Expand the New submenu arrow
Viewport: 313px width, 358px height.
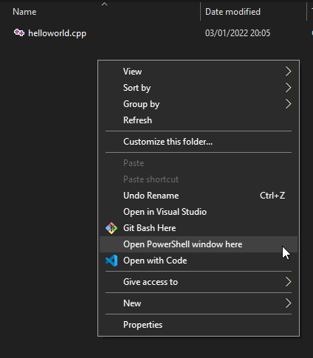[x=288, y=303]
